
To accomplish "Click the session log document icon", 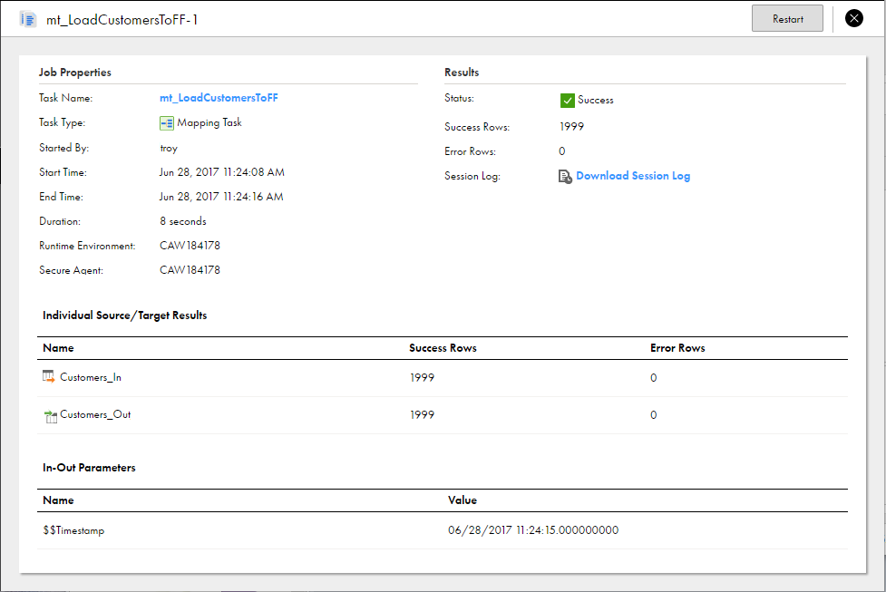I will (x=564, y=176).
